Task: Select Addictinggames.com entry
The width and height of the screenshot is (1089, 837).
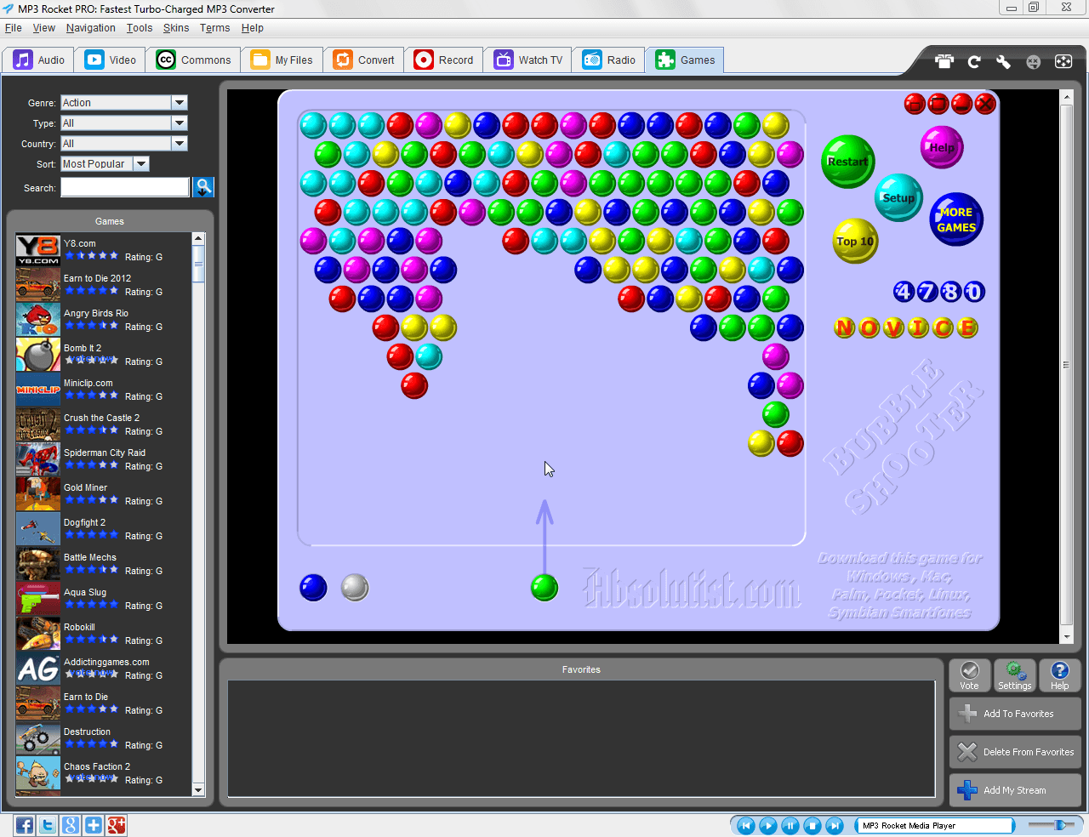Action: click(104, 669)
